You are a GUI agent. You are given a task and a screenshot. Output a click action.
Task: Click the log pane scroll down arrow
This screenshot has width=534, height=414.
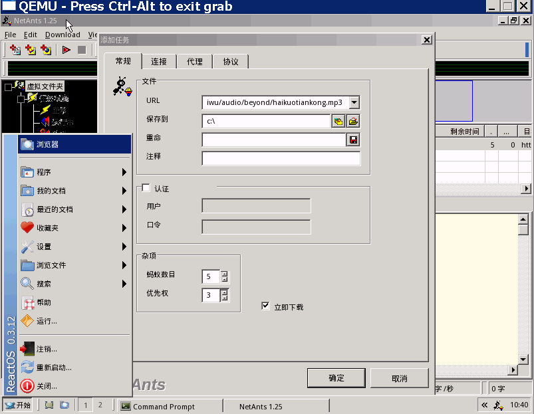(523, 359)
